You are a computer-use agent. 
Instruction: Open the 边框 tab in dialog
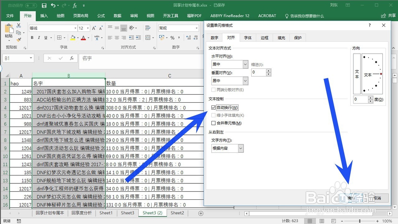coord(265,38)
